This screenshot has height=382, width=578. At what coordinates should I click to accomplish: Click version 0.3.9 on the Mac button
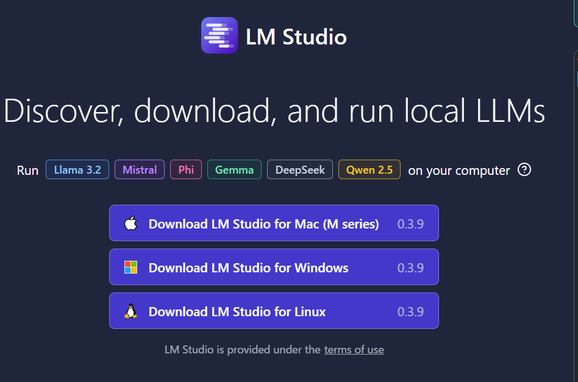coord(410,224)
